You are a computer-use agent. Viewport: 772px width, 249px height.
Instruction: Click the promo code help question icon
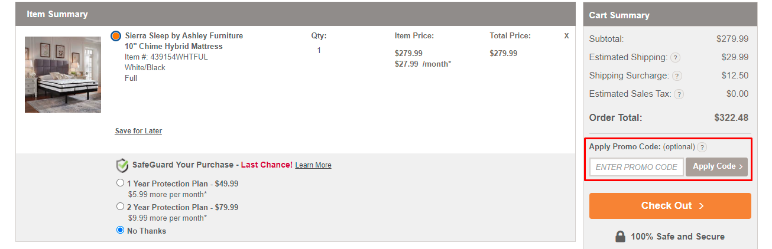[x=702, y=148]
